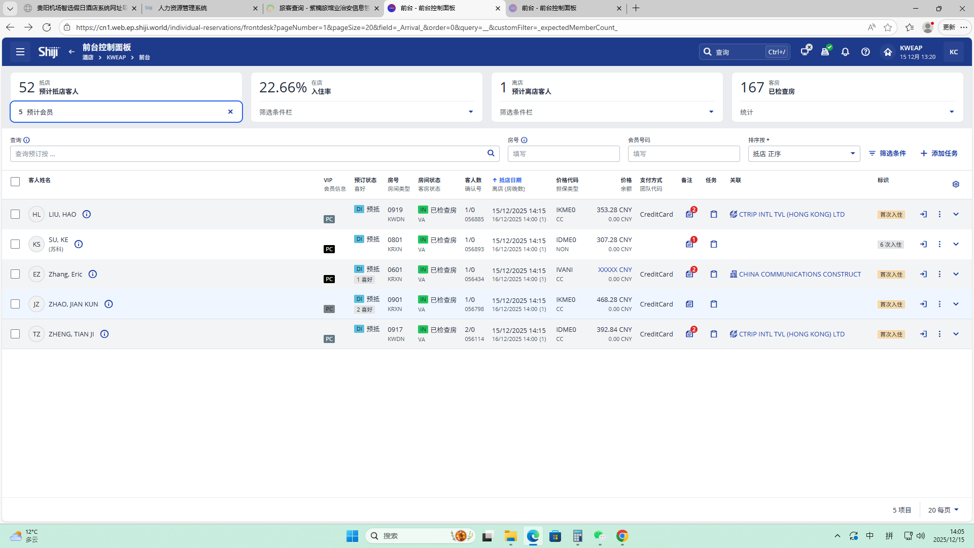Image resolution: width=974 pixels, height=548 pixels.
Task: Click info icon beside ZHENG, TIAN JI
Action: (x=105, y=334)
